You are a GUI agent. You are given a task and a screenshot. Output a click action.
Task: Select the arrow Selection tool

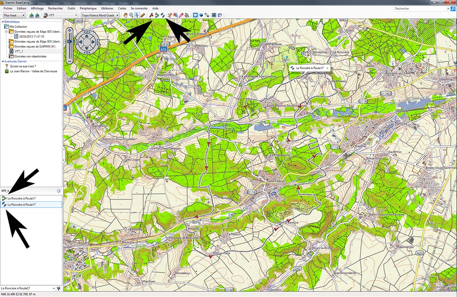click(x=137, y=15)
